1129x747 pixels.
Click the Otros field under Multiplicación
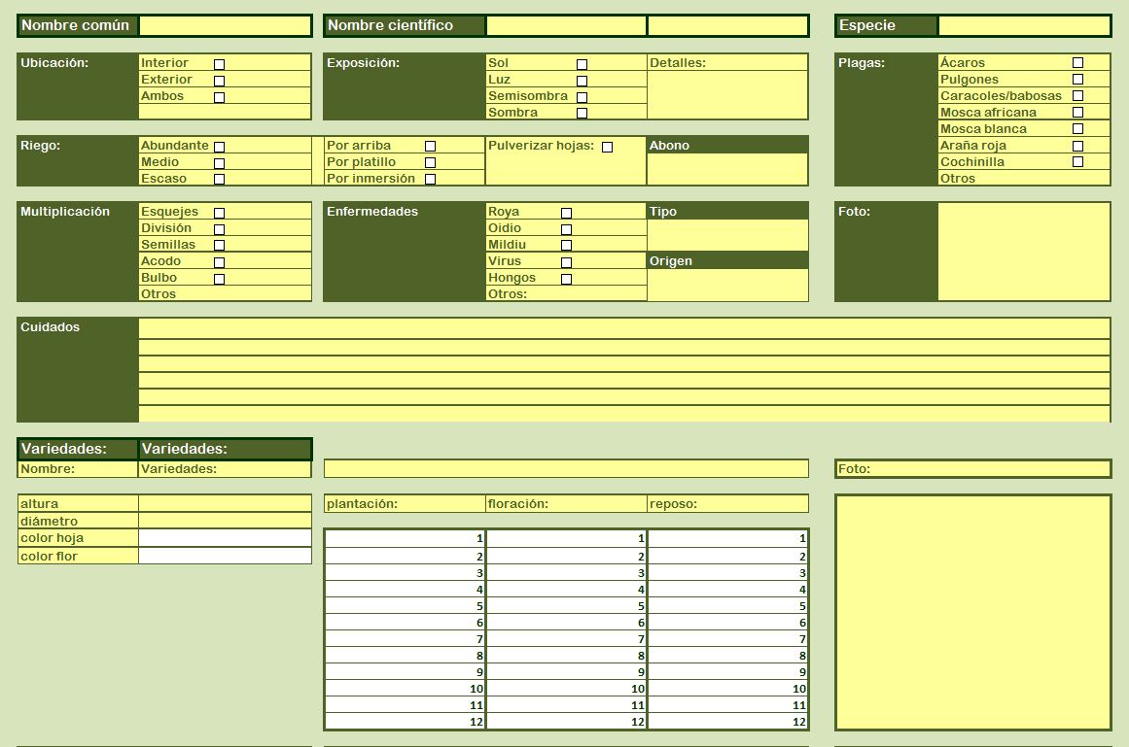(225, 293)
